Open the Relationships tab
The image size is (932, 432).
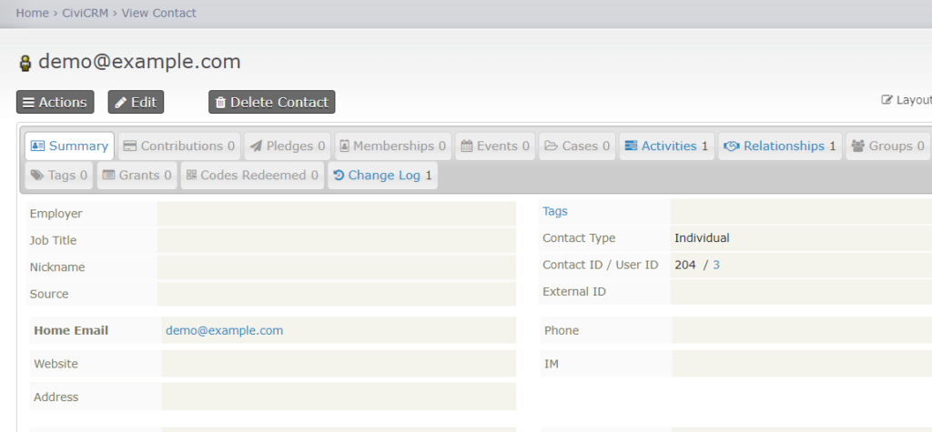(x=780, y=146)
